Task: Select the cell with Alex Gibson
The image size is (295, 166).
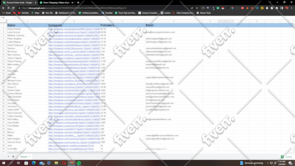Action: coord(27,84)
